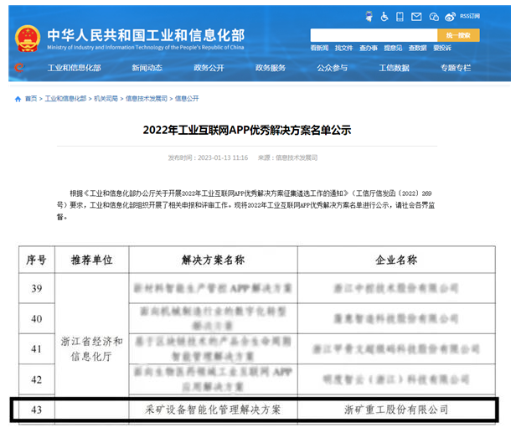Screen dimensions: 516x433
Task: Click the robot assistant icon in header
Action: pyautogui.click(x=370, y=16)
